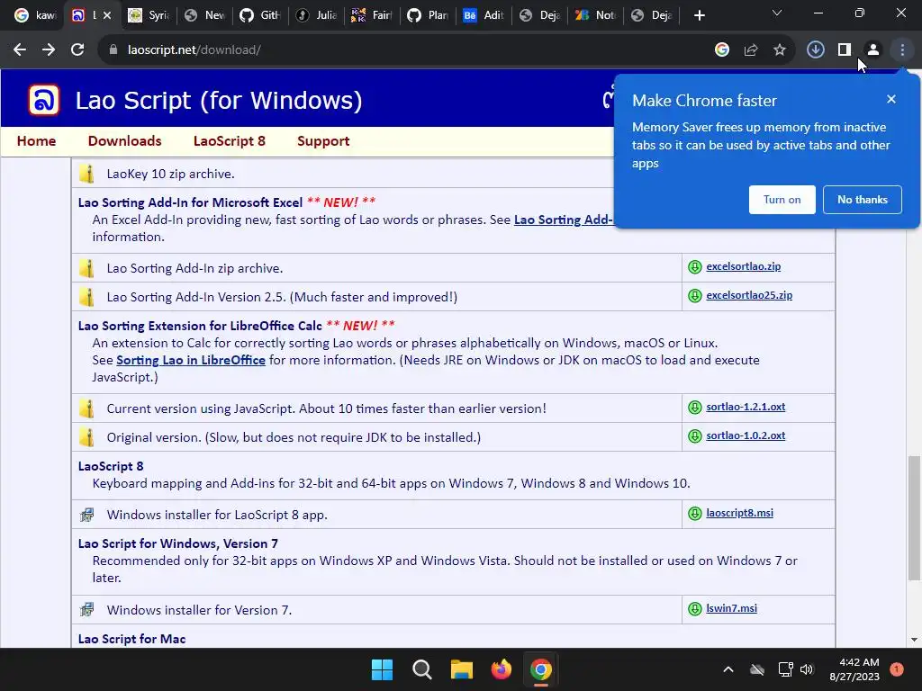Switch to the Syriac tab
Image resolution: width=922 pixels, height=691 pixels.
tap(149, 15)
